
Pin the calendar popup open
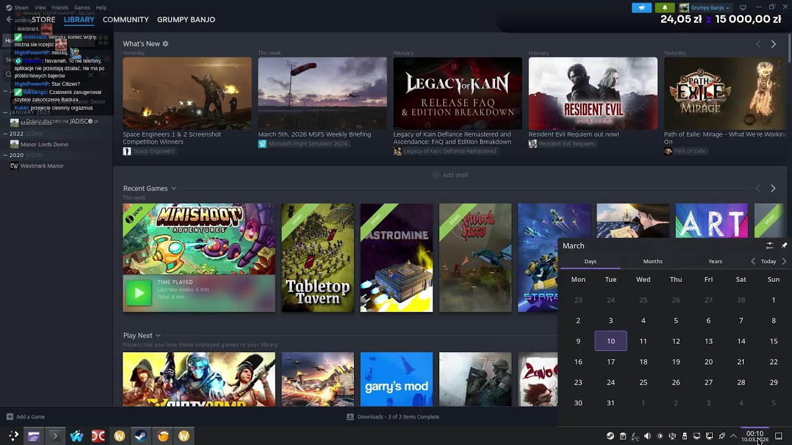(x=784, y=245)
